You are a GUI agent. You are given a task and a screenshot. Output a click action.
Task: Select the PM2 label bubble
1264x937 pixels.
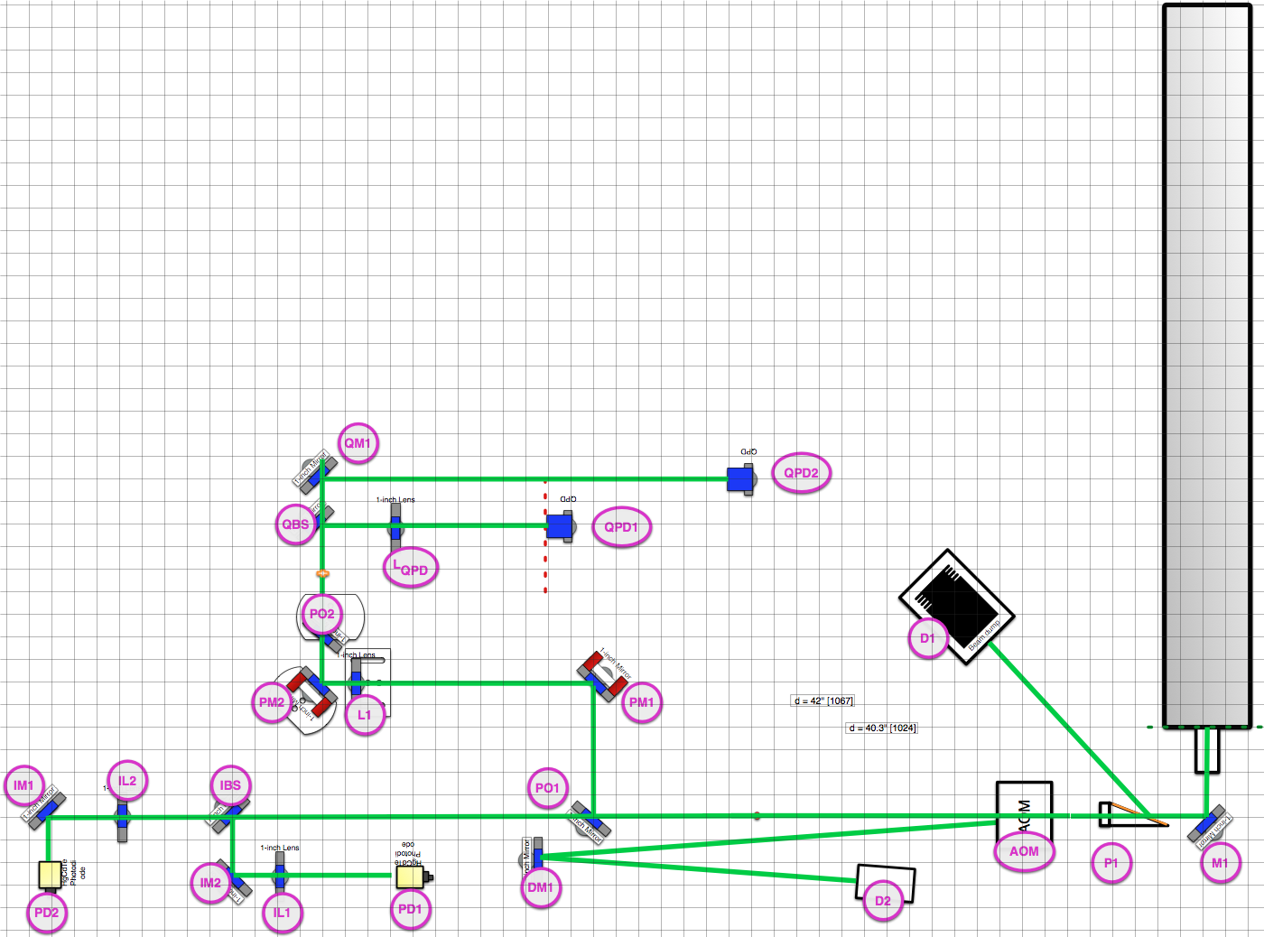272,702
